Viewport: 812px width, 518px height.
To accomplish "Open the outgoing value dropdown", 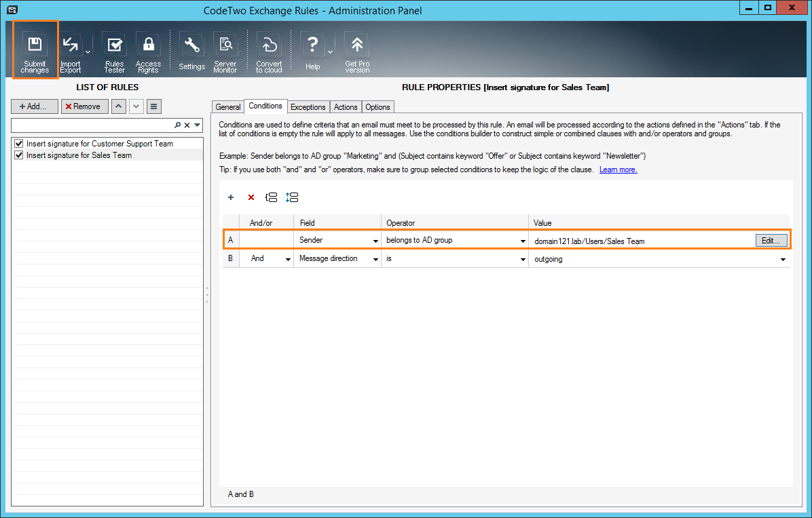I will [x=783, y=259].
